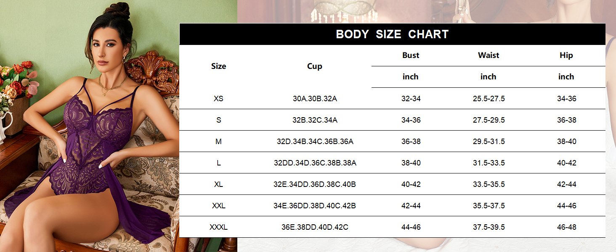The image size is (616, 252).
Task: Select the XXXL size row label
Action: click(218, 227)
